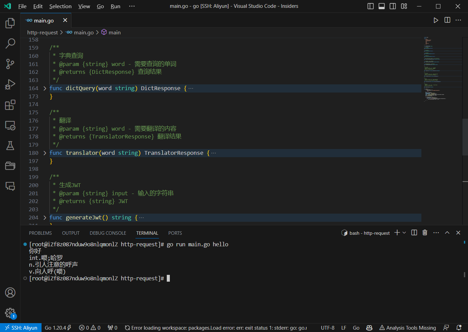468x332 pixels.
Task: Open the Go menu
Action: tap(100, 6)
